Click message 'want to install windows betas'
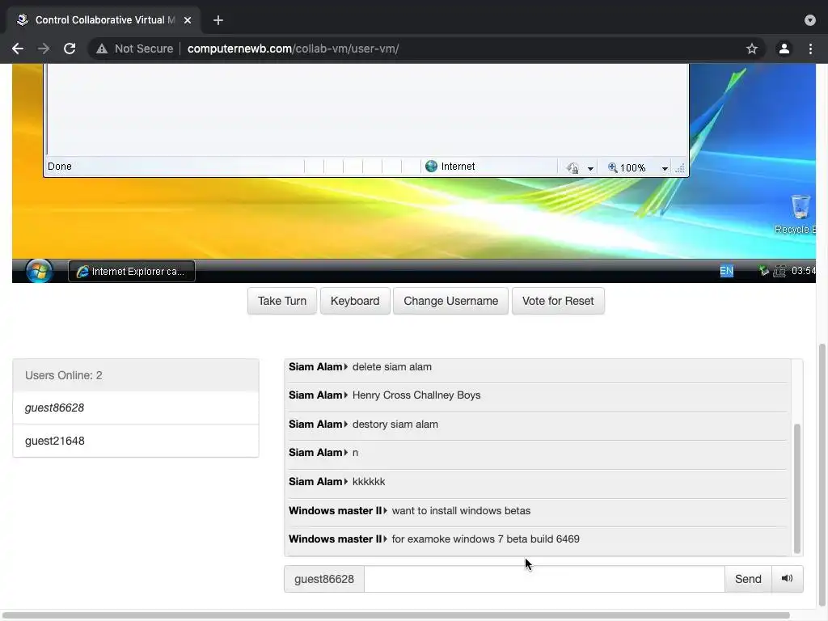 pyautogui.click(x=461, y=511)
